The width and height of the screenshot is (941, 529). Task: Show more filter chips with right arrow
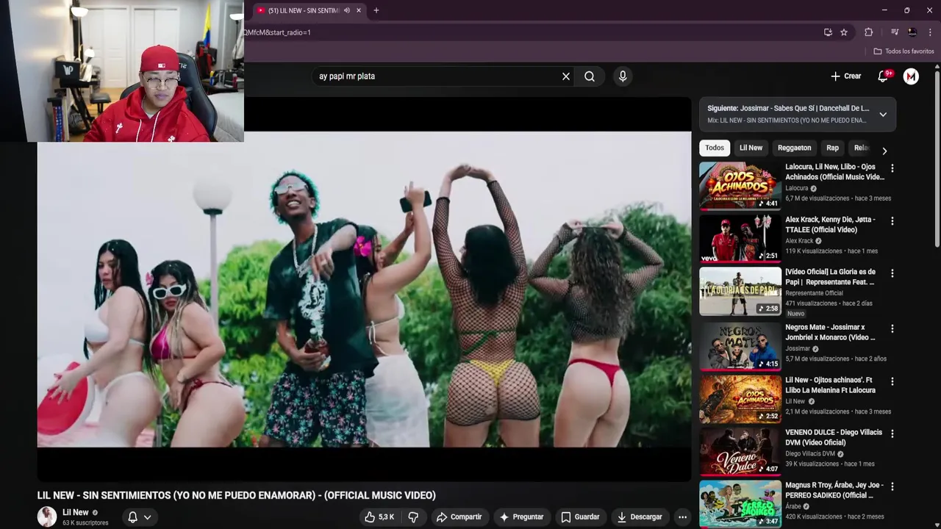(884, 151)
